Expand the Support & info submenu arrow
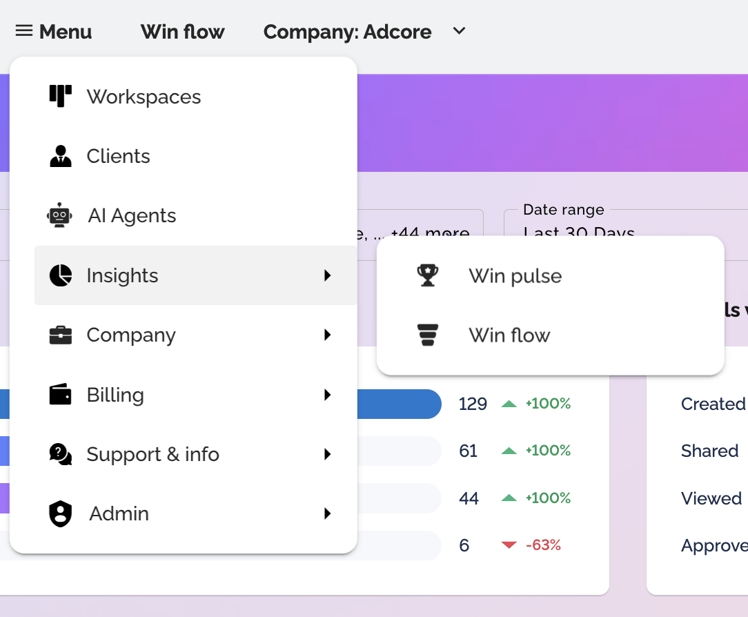This screenshot has height=617, width=748. pos(328,454)
